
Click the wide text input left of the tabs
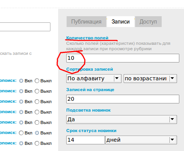click(25, 27)
